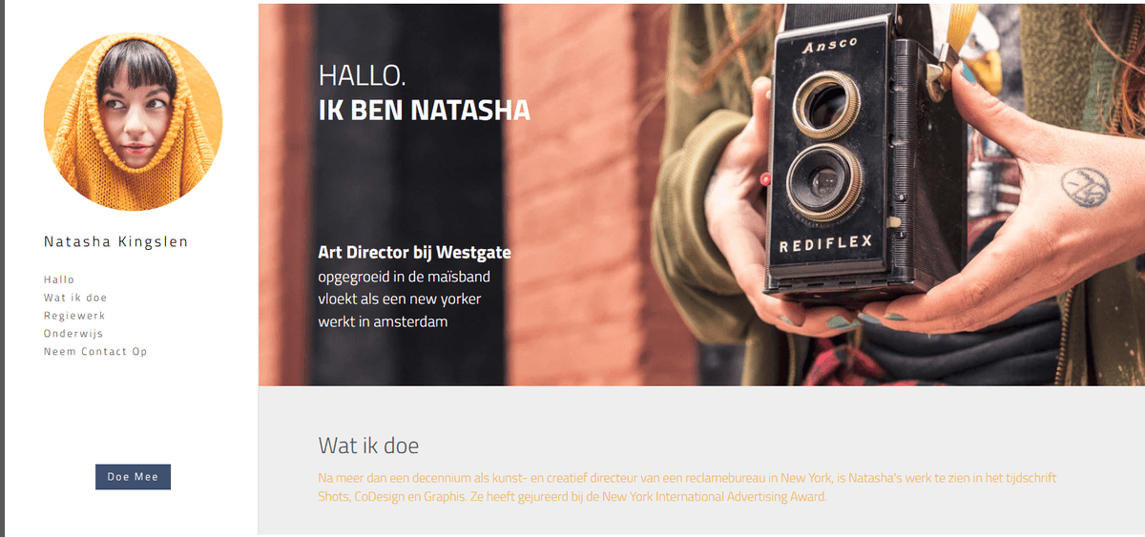Open the Wat ik doe sidebar link
Screen dimensions: 1145x537
[x=75, y=298]
